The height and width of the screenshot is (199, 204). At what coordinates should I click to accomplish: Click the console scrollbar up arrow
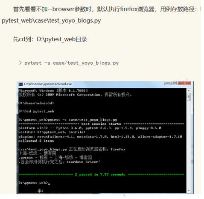(x=189, y=90)
